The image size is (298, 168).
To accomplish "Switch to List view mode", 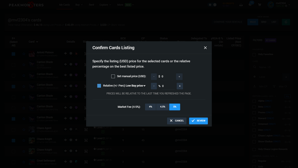I will pos(274,22).
